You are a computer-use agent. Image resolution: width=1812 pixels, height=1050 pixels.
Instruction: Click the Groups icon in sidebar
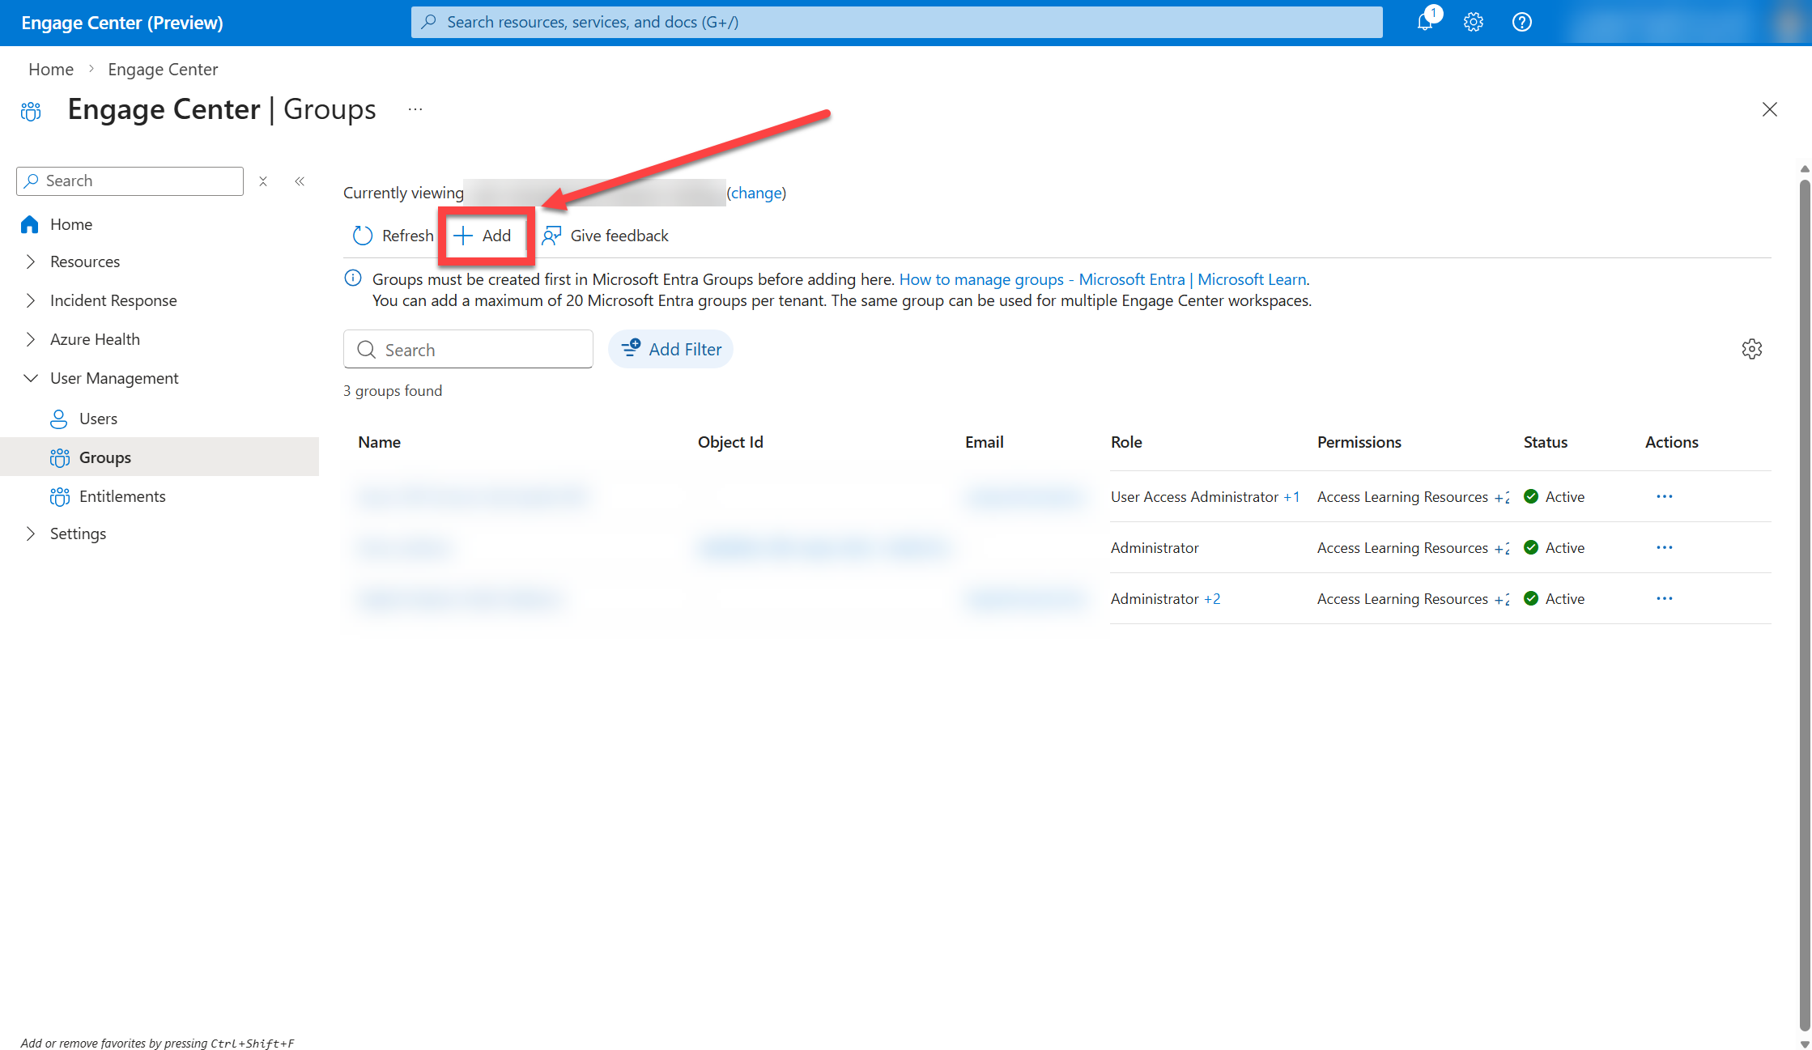(x=59, y=457)
